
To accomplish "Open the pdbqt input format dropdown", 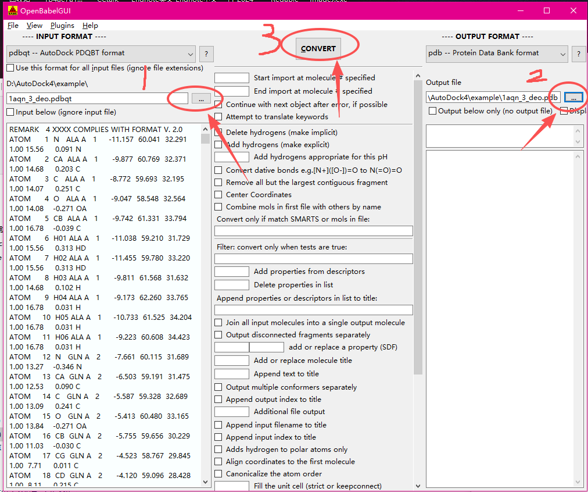I will (x=101, y=54).
